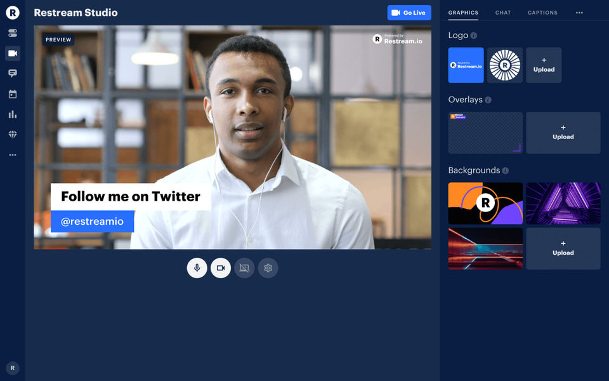The image size is (609, 381).
Task: Click the PREVIEW badge on video
Action: pyautogui.click(x=58, y=39)
